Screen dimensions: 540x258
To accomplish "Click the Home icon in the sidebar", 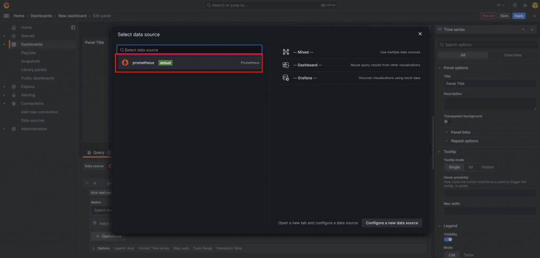I will tap(14, 27).
